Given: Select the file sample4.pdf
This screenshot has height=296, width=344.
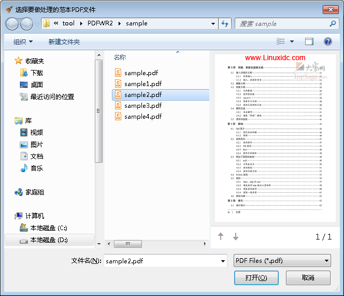Looking at the screenshot, I should pos(143,117).
